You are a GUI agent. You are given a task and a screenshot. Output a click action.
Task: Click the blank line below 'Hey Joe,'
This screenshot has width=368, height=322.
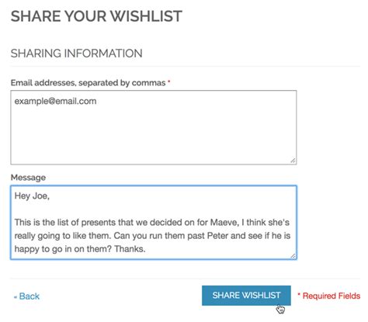point(154,209)
